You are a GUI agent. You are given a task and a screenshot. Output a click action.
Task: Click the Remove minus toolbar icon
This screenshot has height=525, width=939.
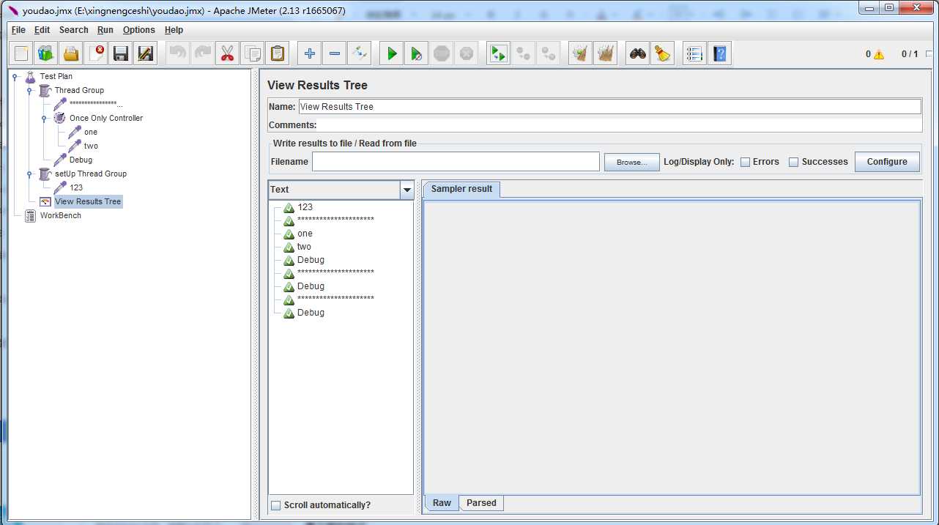tap(334, 53)
